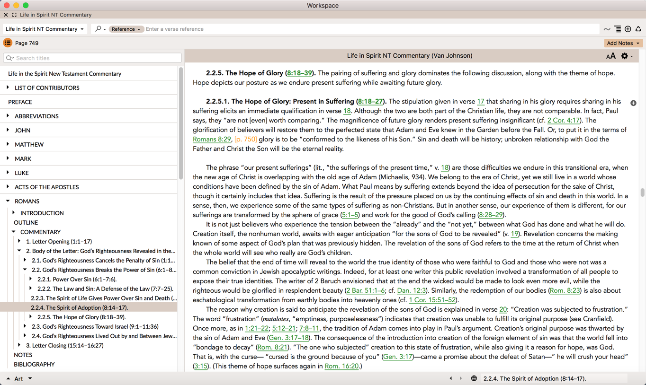Screen dimensions: 646x385
Task: Toggle full screen for the commentary tab
Action: (x=14, y=15)
